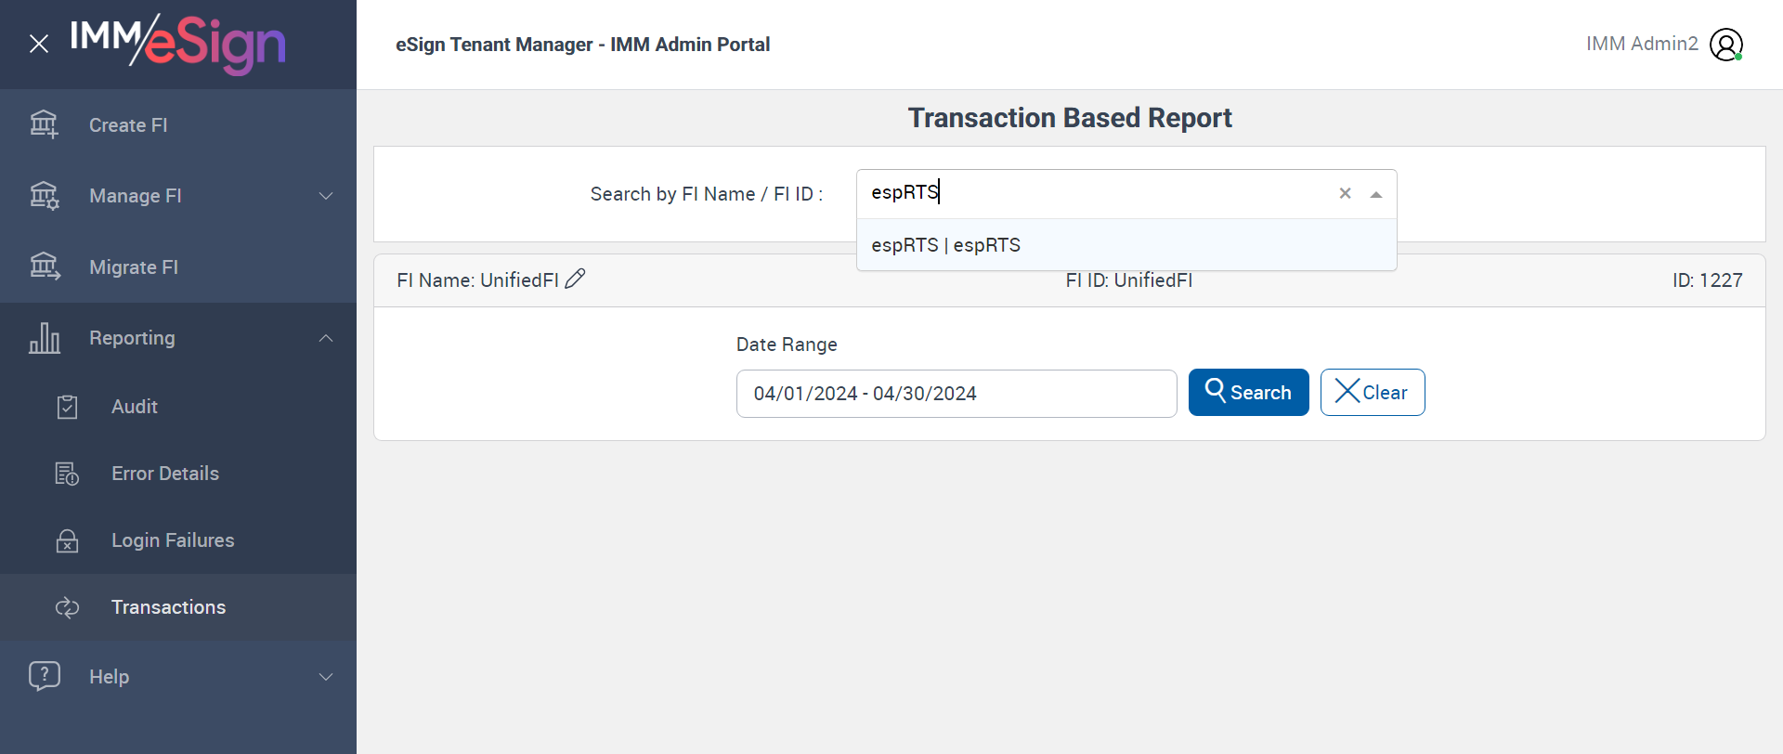The height and width of the screenshot is (754, 1783).
Task: Collapse the Reporting submenu chevron
Action: coord(326,338)
